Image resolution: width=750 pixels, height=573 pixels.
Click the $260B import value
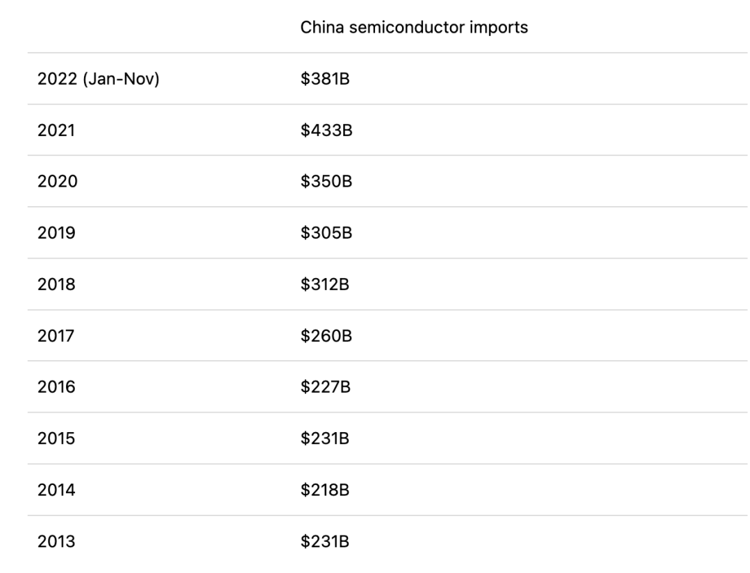326,336
